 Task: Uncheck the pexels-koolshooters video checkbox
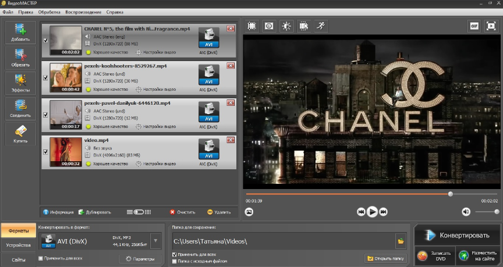click(x=45, y=77)
